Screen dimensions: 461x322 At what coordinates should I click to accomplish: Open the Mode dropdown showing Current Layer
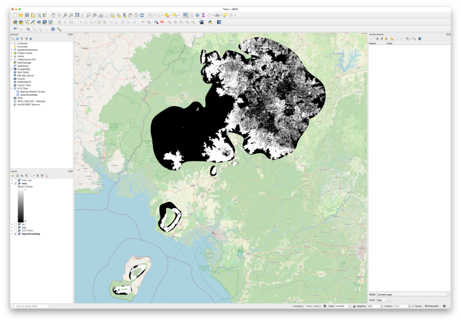(413, 294)
